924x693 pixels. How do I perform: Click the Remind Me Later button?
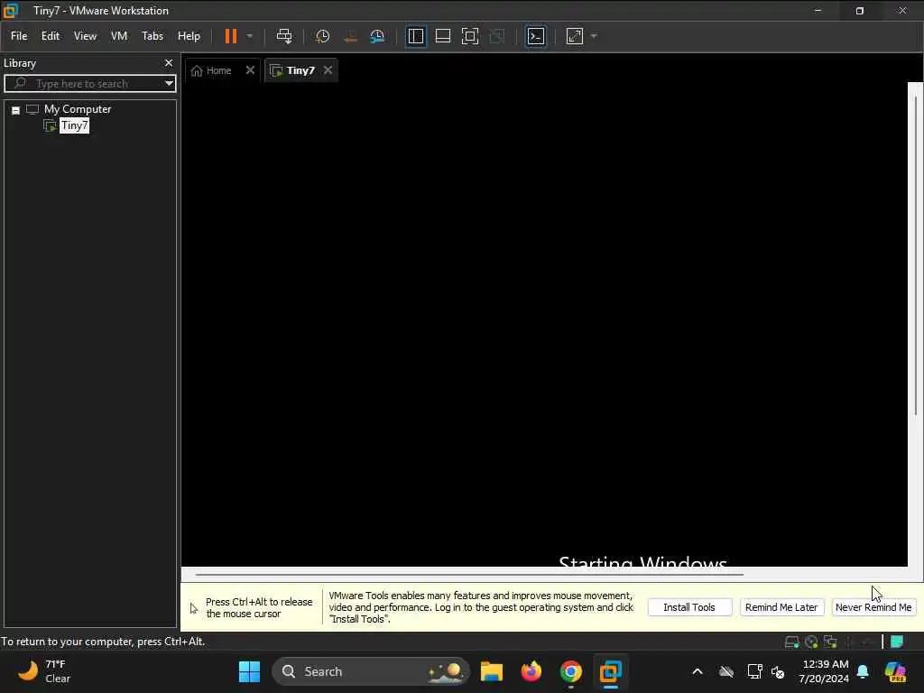point(781,607)
